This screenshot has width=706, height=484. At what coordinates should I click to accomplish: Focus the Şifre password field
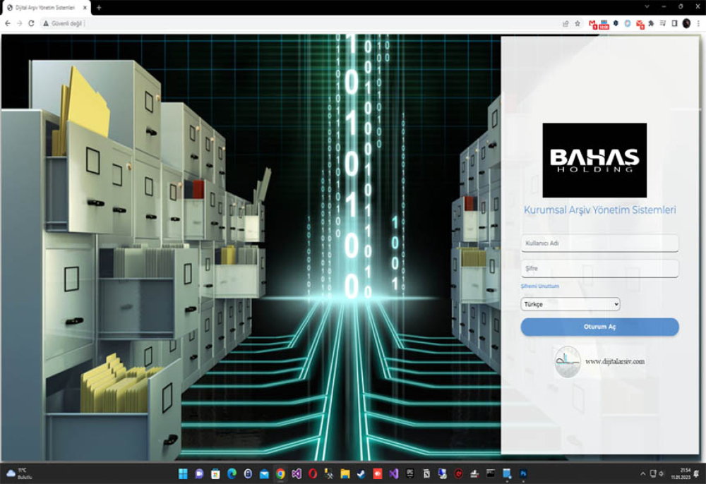pyautogui.click(x=599, y=268)
